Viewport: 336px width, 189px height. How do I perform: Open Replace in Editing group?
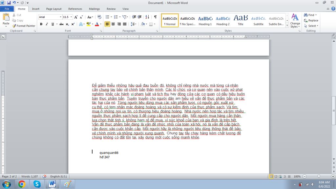point(311,20)
